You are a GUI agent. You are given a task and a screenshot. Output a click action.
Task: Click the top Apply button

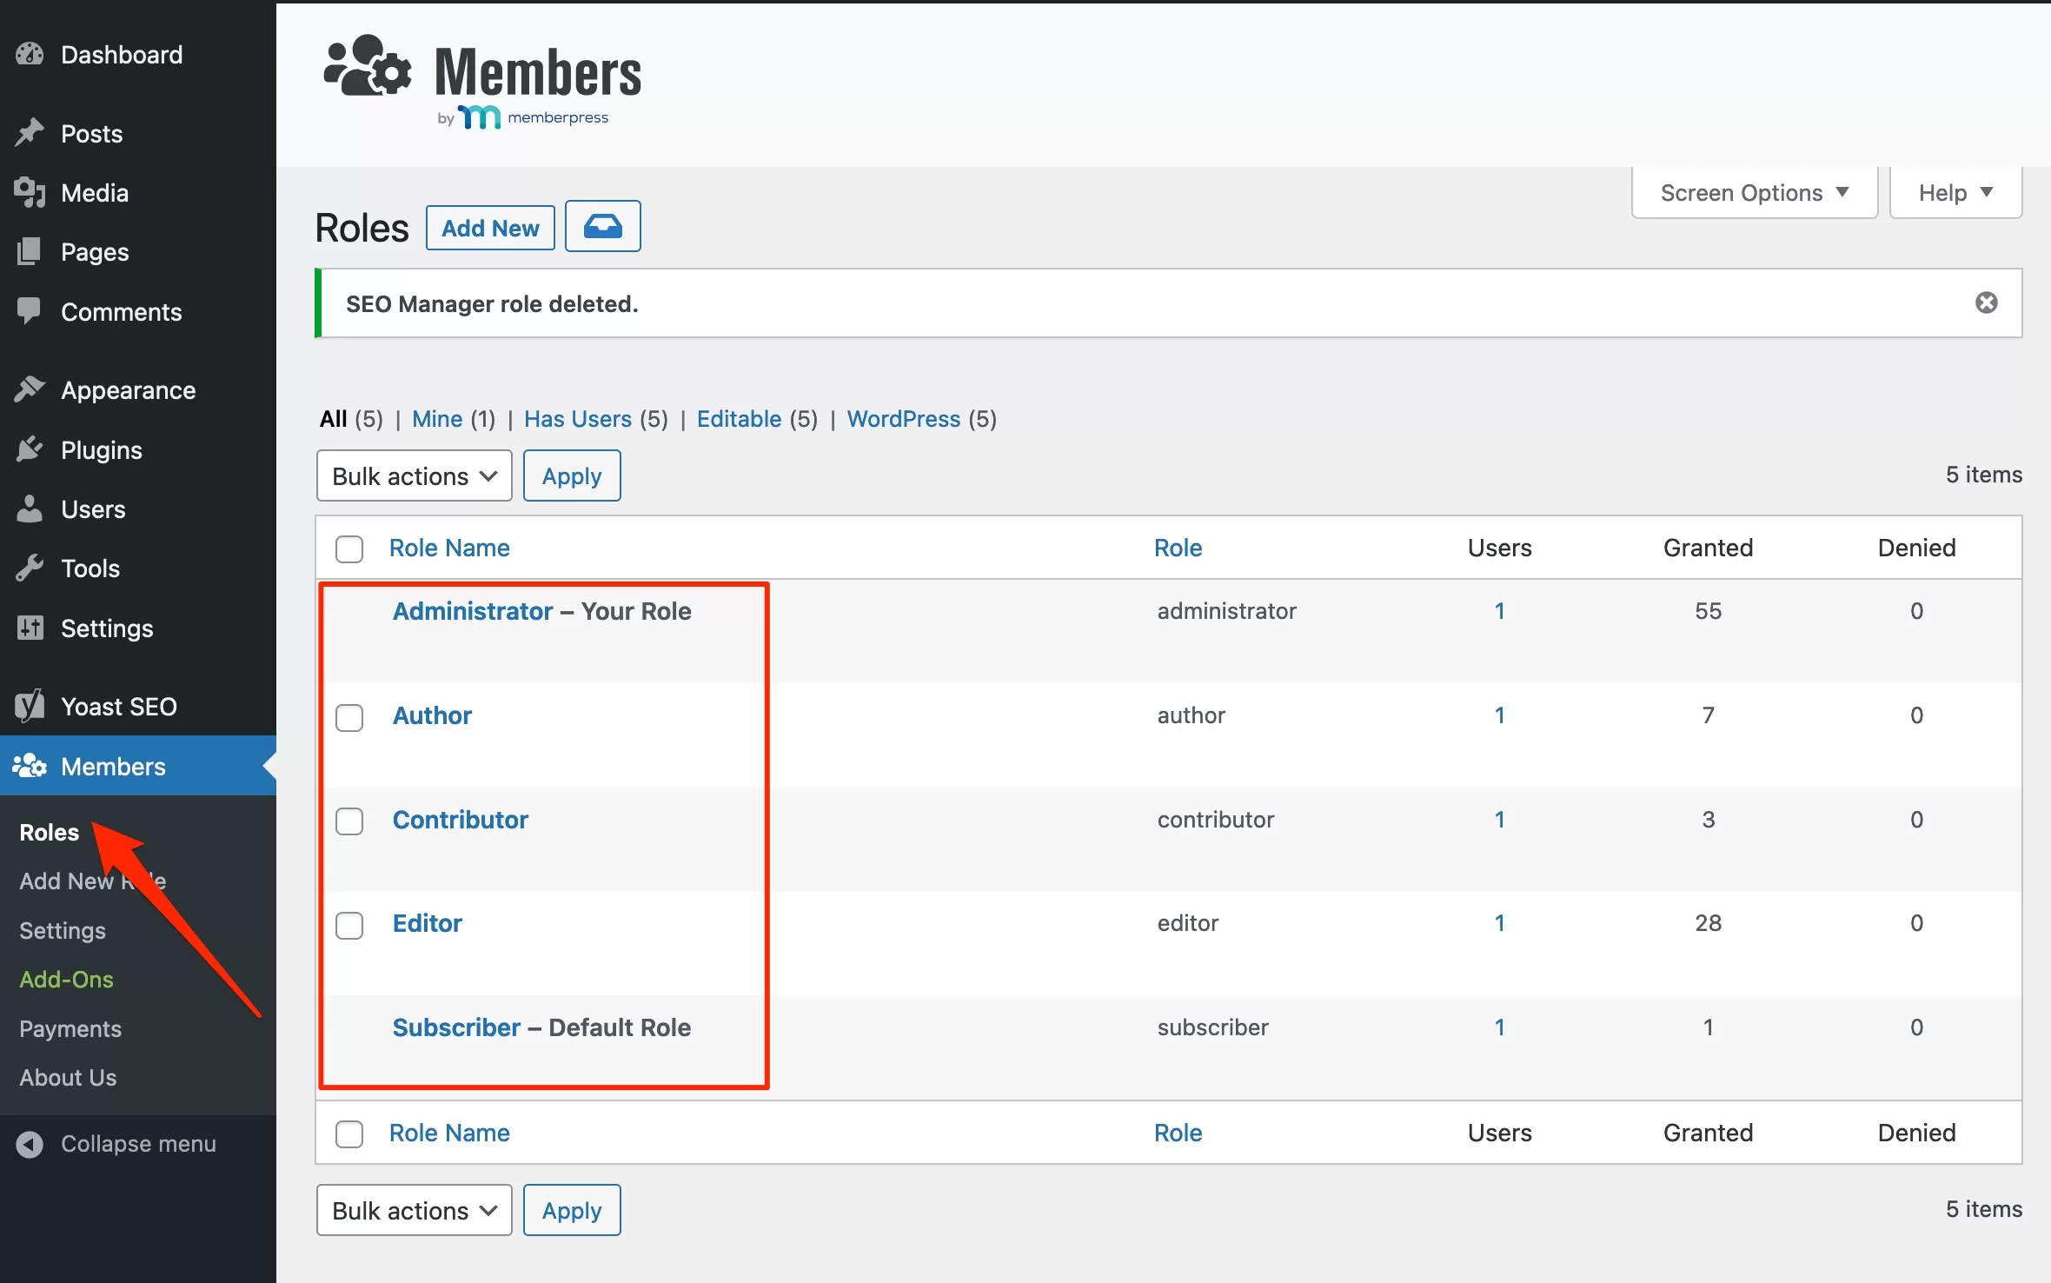click(x=572, y=475)
